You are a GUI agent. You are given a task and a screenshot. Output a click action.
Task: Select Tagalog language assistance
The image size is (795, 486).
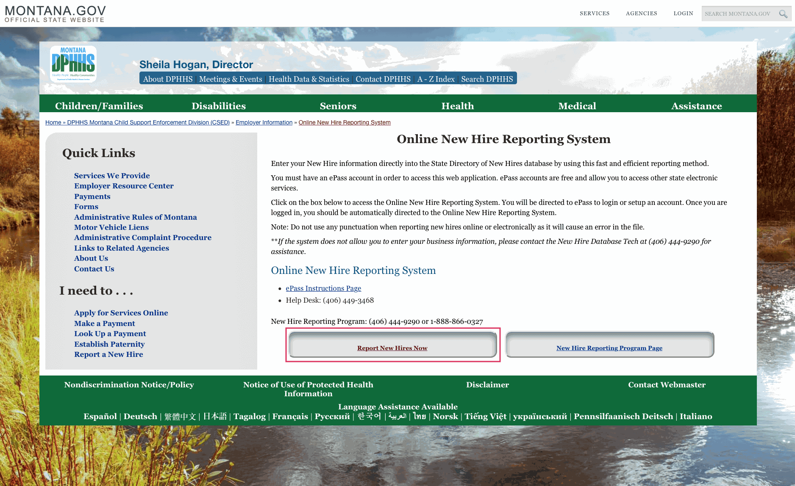[250, 417]
